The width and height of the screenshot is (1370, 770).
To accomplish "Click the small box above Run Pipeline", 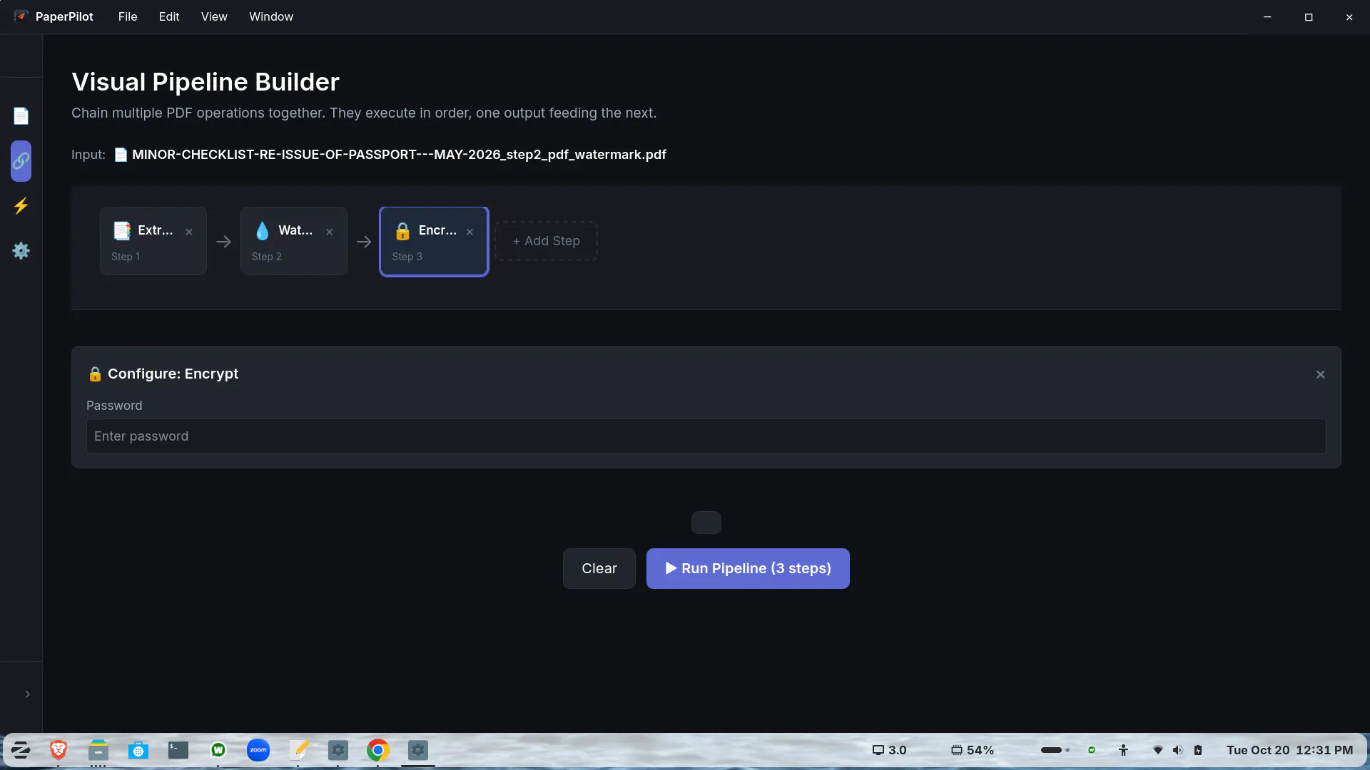I will click(x=706, y=523).
